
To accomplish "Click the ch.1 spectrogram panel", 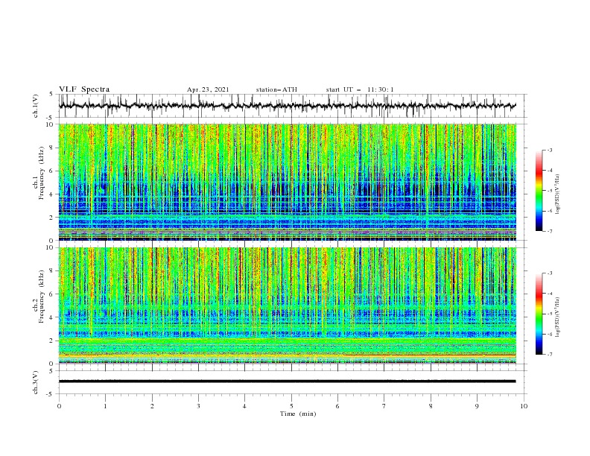I will pos(287,182).
